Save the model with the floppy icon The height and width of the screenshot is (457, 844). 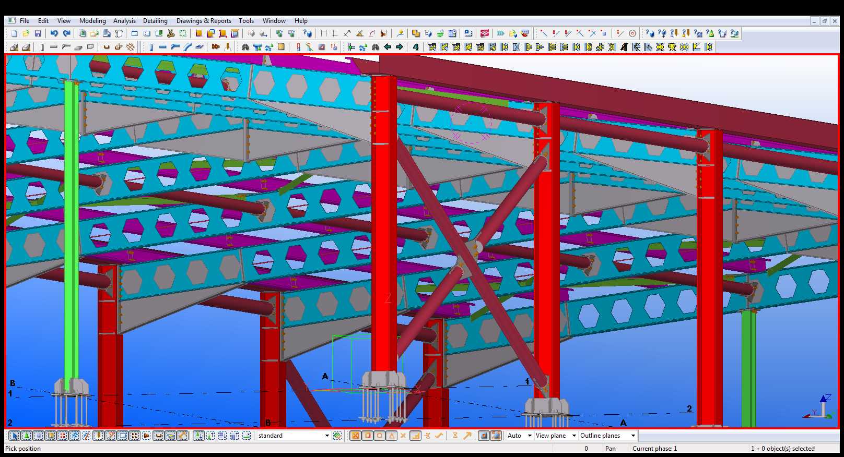coord(38,33)
